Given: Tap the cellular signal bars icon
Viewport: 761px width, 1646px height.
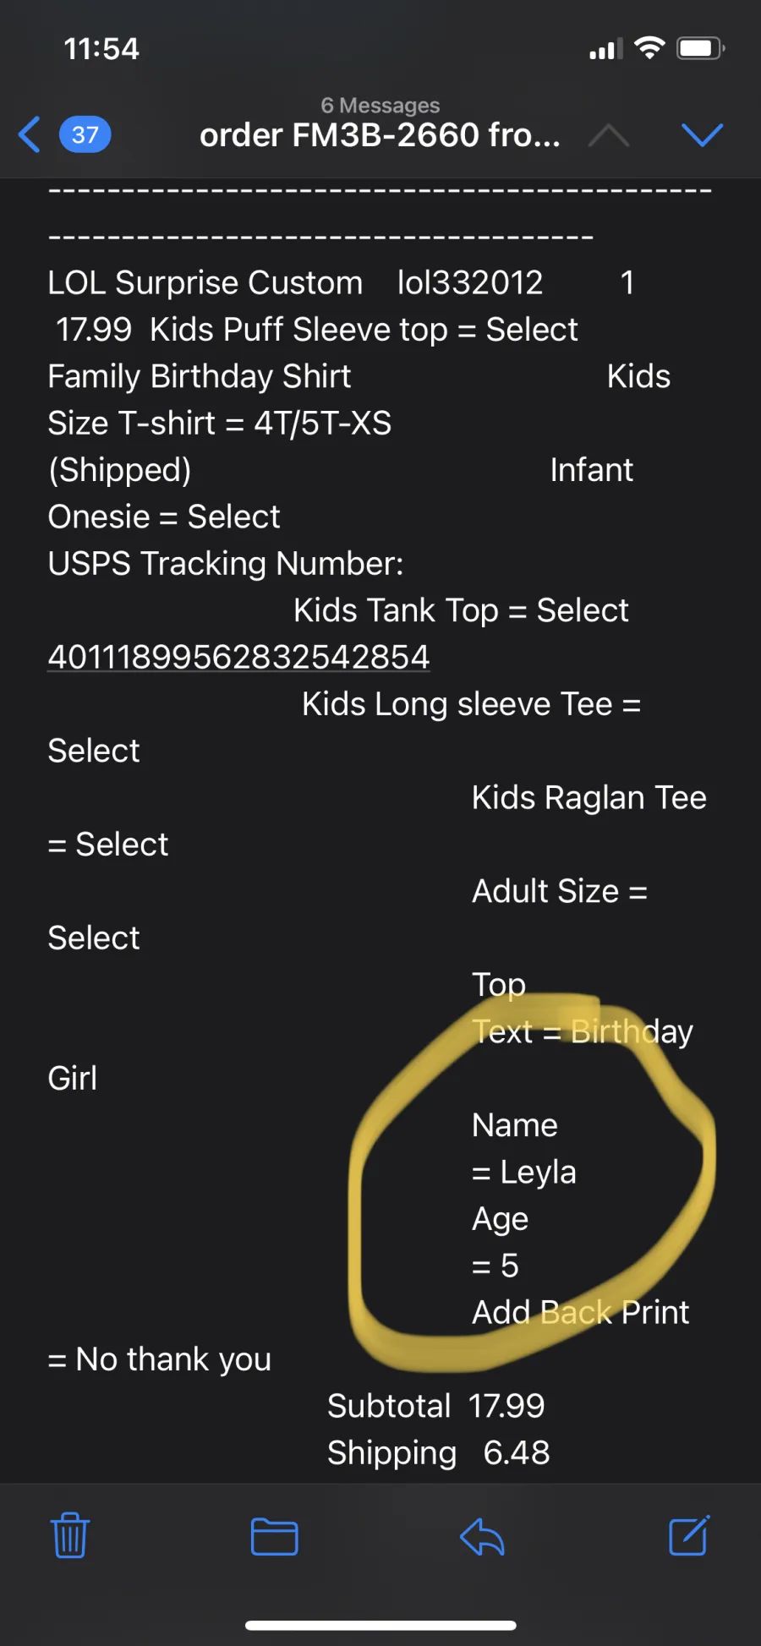Looking at the screenshot, I should [605, 50].
